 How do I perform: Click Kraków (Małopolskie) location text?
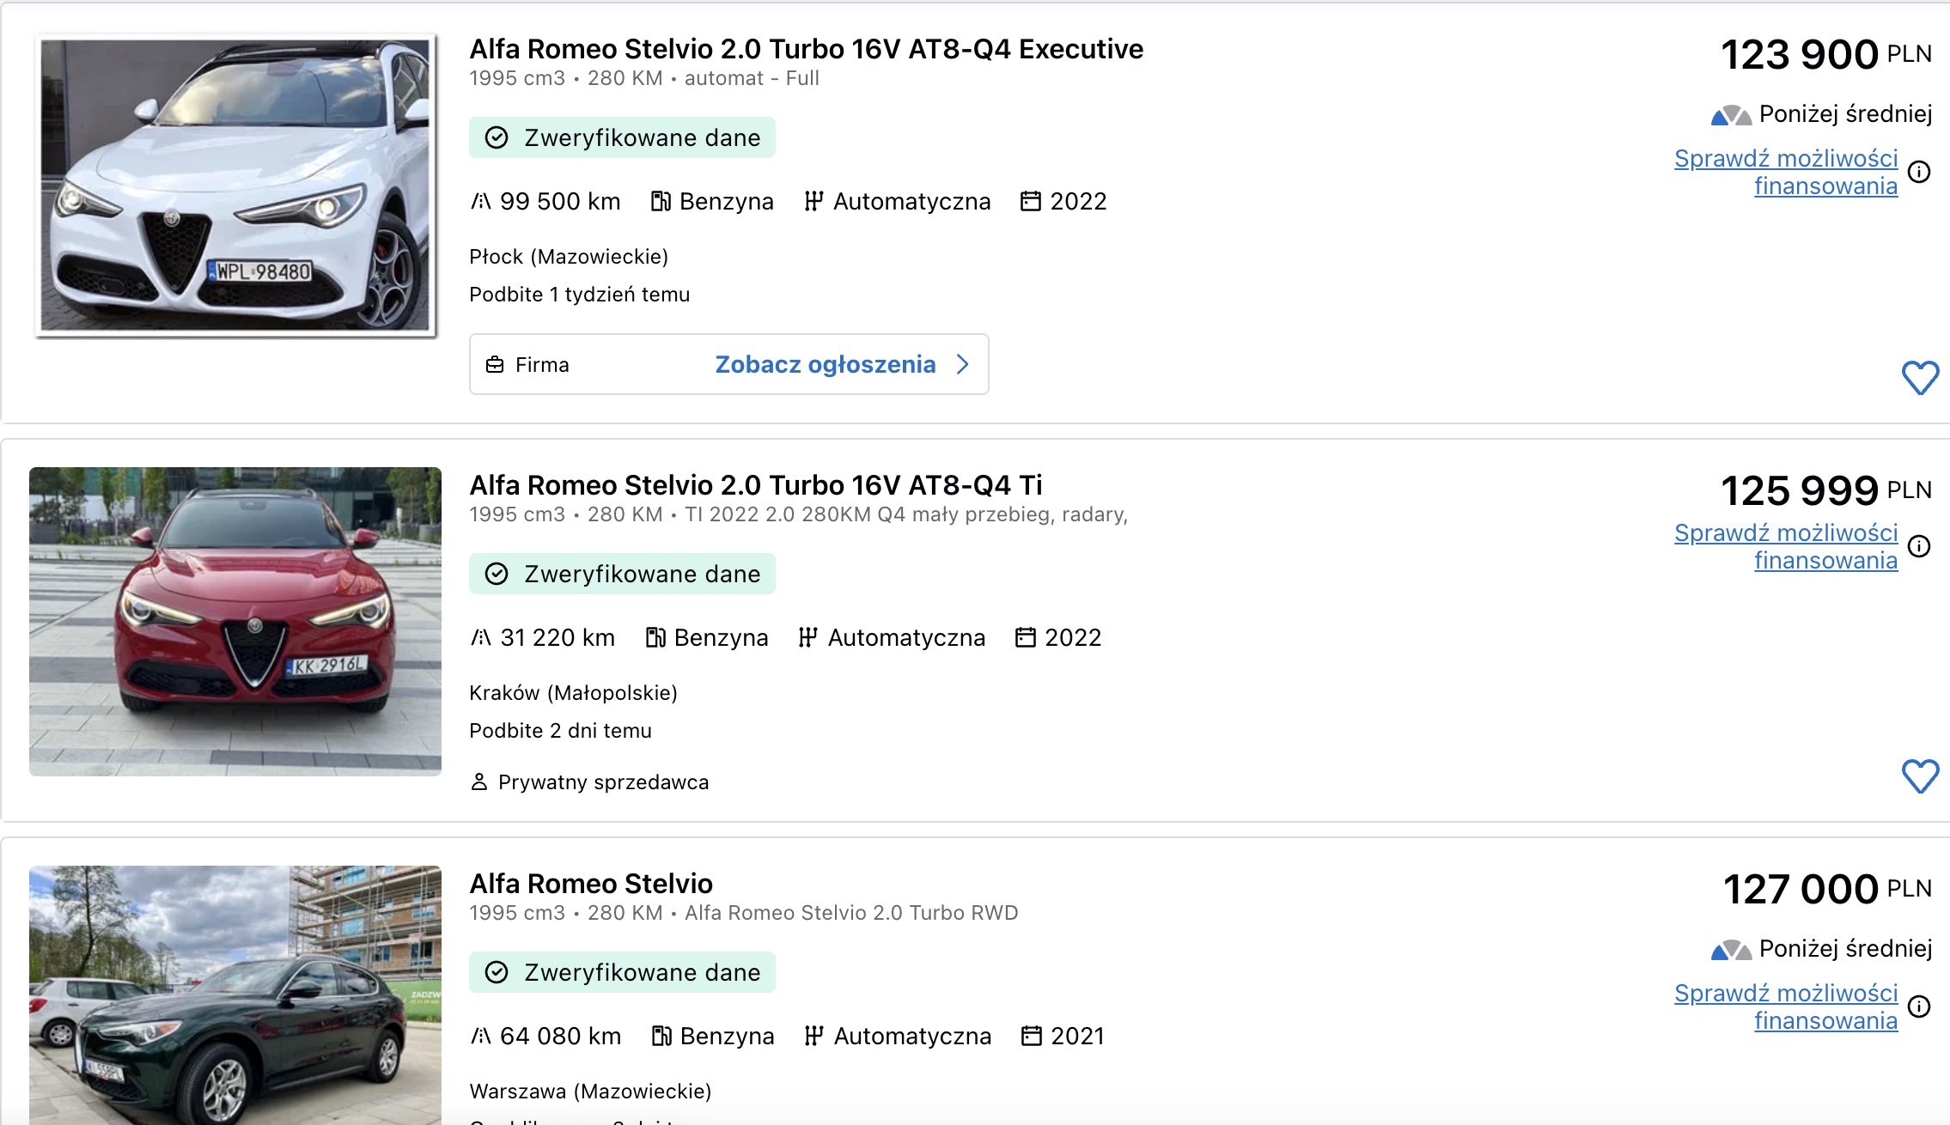coord(573,693)
